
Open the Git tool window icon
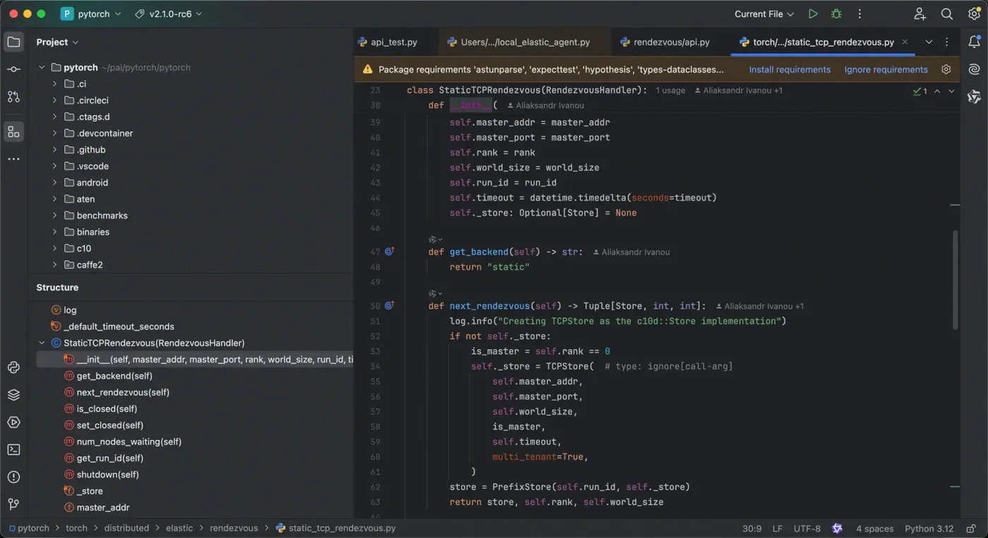13,504
